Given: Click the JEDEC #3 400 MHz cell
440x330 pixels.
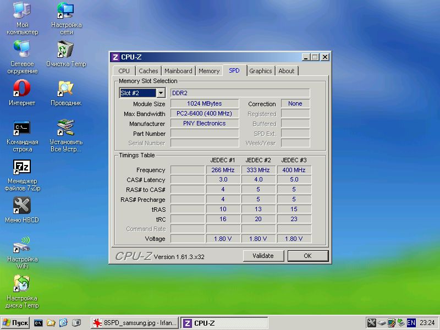Looking at the screenshot, I should pos(294,170).
